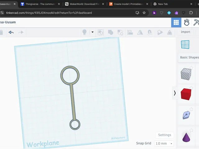Open the blue diamond extension icon
This screenshot has height=149, width=199.
click(x=169, y=13)
